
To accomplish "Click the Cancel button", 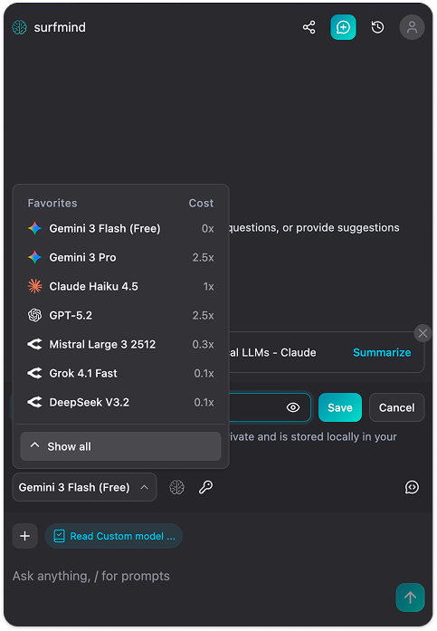I will tap(397, 407).
